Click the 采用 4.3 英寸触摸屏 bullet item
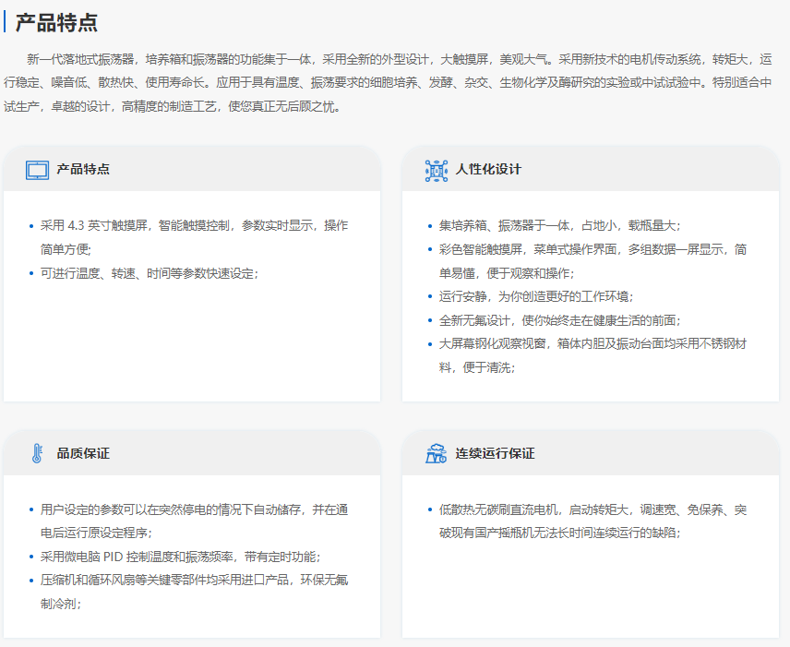 tap(194, 236)
